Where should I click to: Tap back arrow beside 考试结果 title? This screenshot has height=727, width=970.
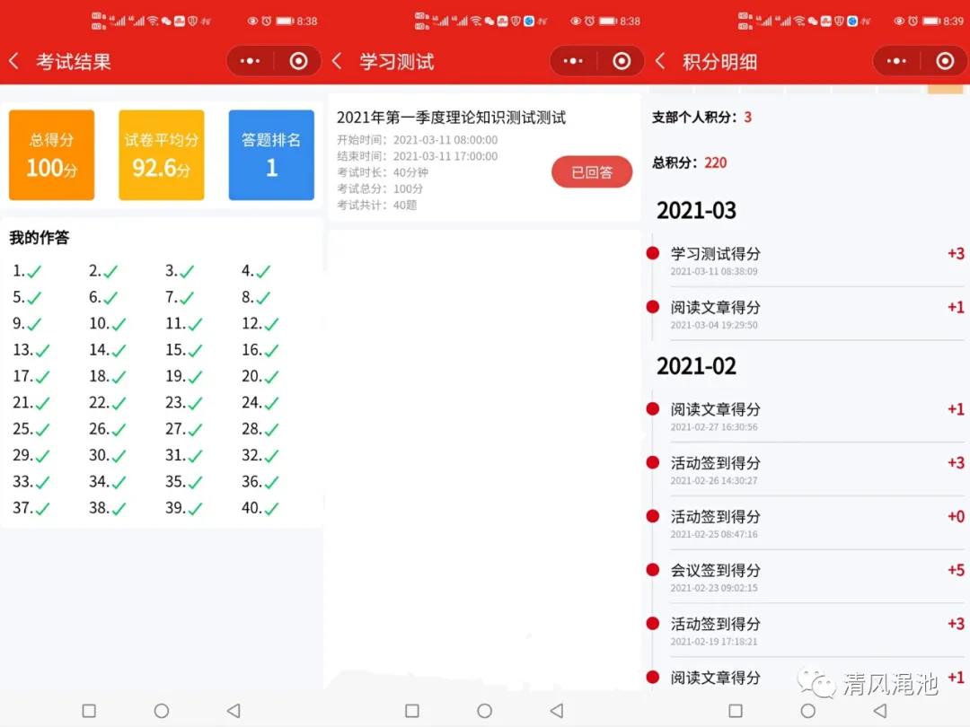pyautogui.click(x=14, y=61)
